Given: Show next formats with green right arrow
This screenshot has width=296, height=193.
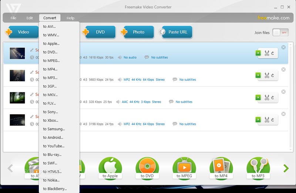Looking at the screenshot, I should [286, 168].
